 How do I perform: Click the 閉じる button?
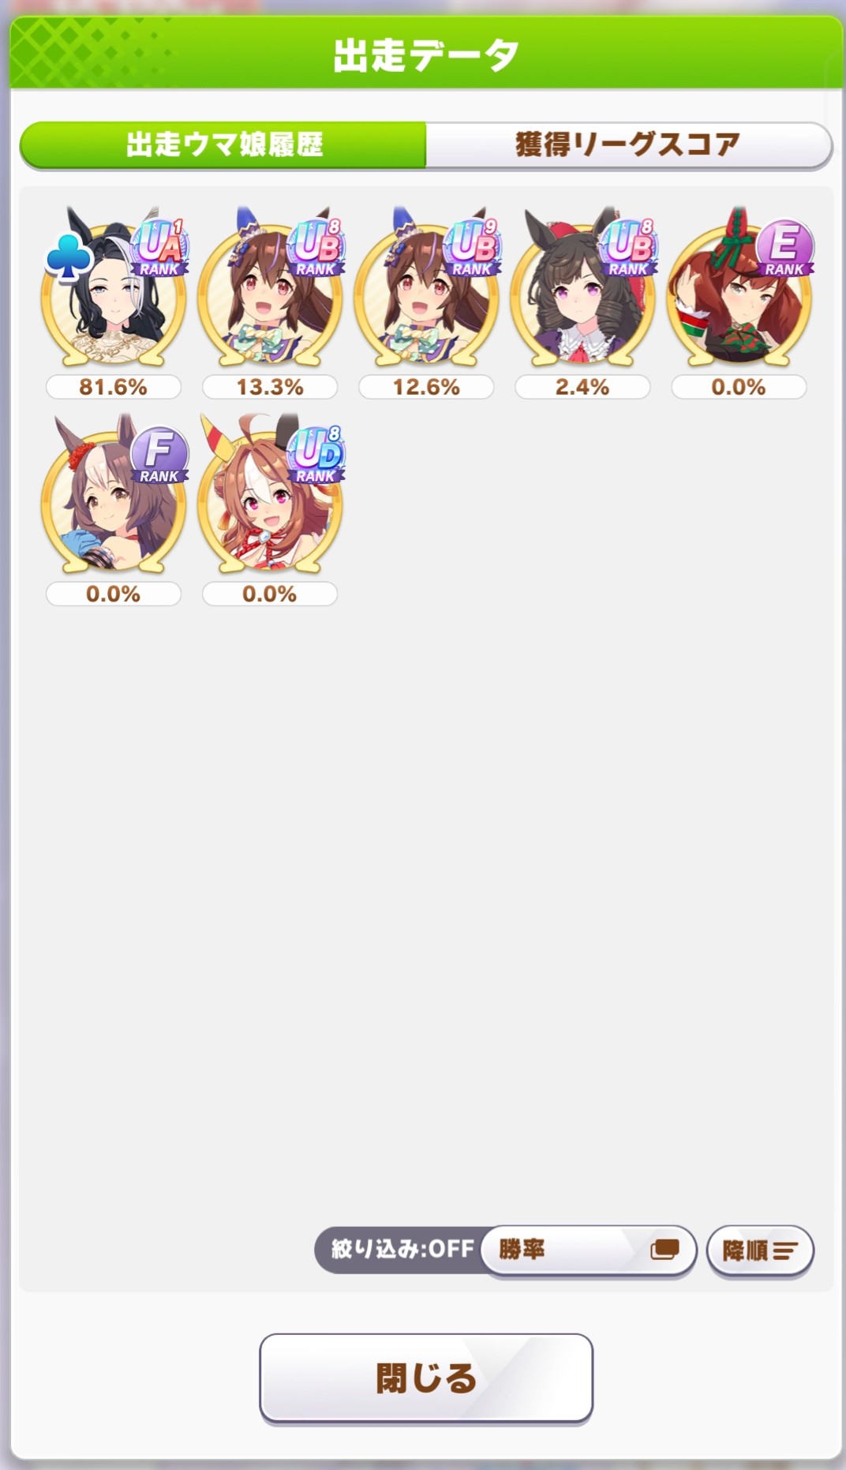click(426, 1378)
